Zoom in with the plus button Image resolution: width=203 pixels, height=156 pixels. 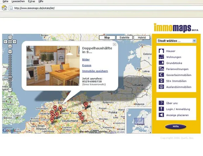pyautogui.click(x=10, y=52)
